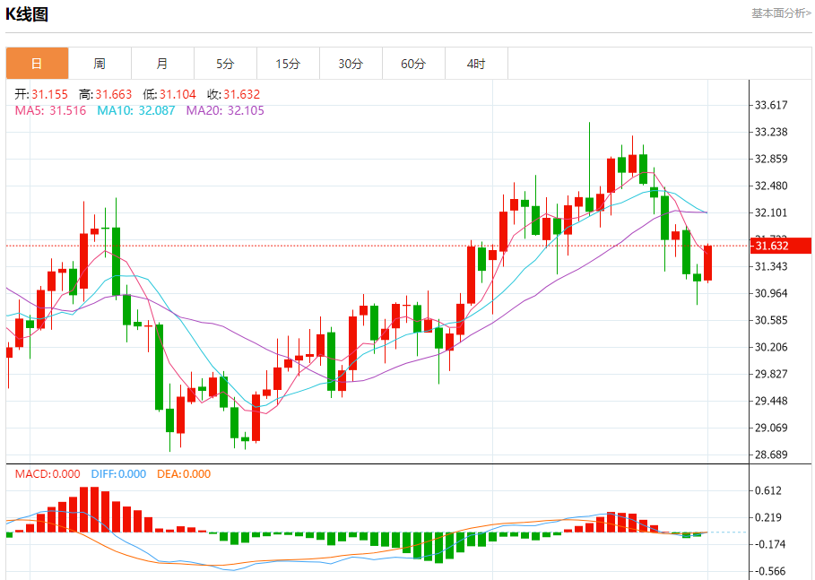
Task: Click the DEA value label
Action: (x=184, y=474)
